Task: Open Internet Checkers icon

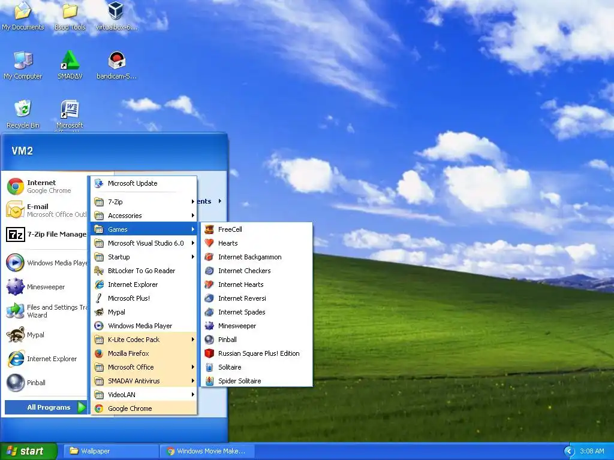Action: [x=209, y=271]
